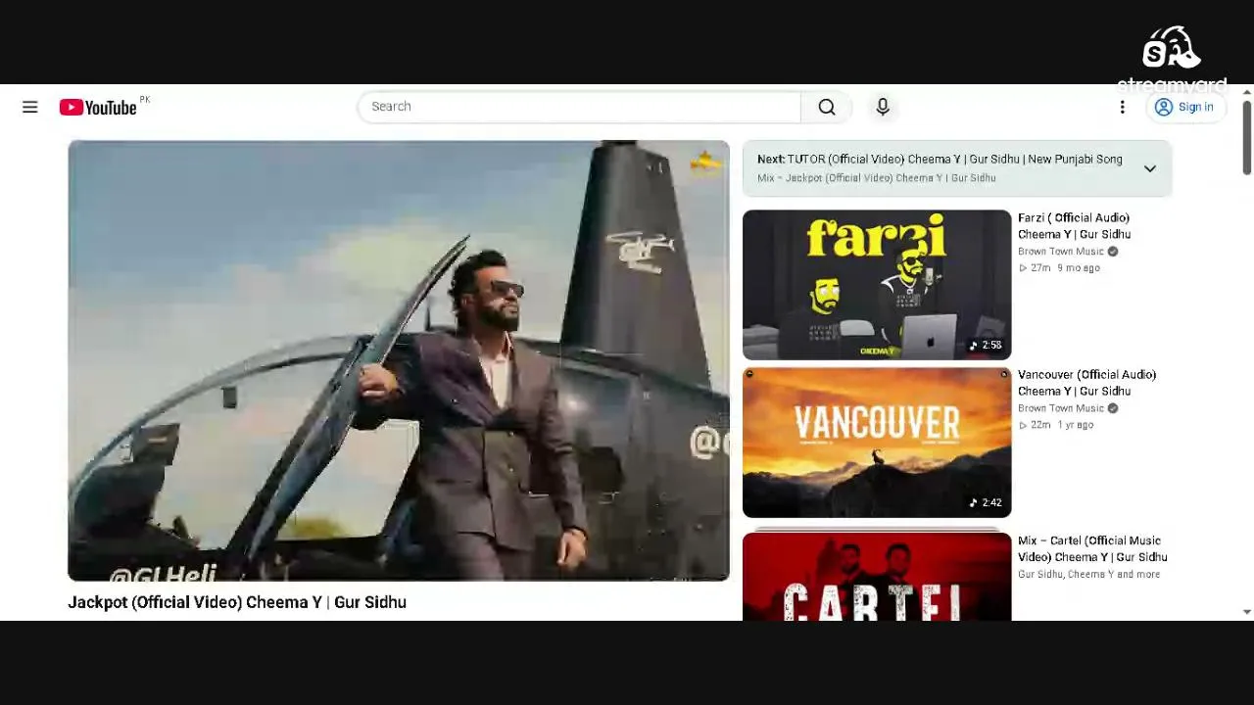Click the '27m · 9 mo ago' Farzi stats
Image resolution: width=1254 pixels, height=705 pixels.
pyautogui.click(x=1060, y=268)
